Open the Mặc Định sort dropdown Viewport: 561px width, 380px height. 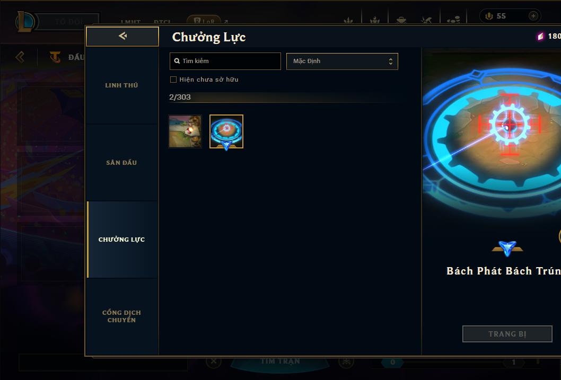tap(342, 61)
